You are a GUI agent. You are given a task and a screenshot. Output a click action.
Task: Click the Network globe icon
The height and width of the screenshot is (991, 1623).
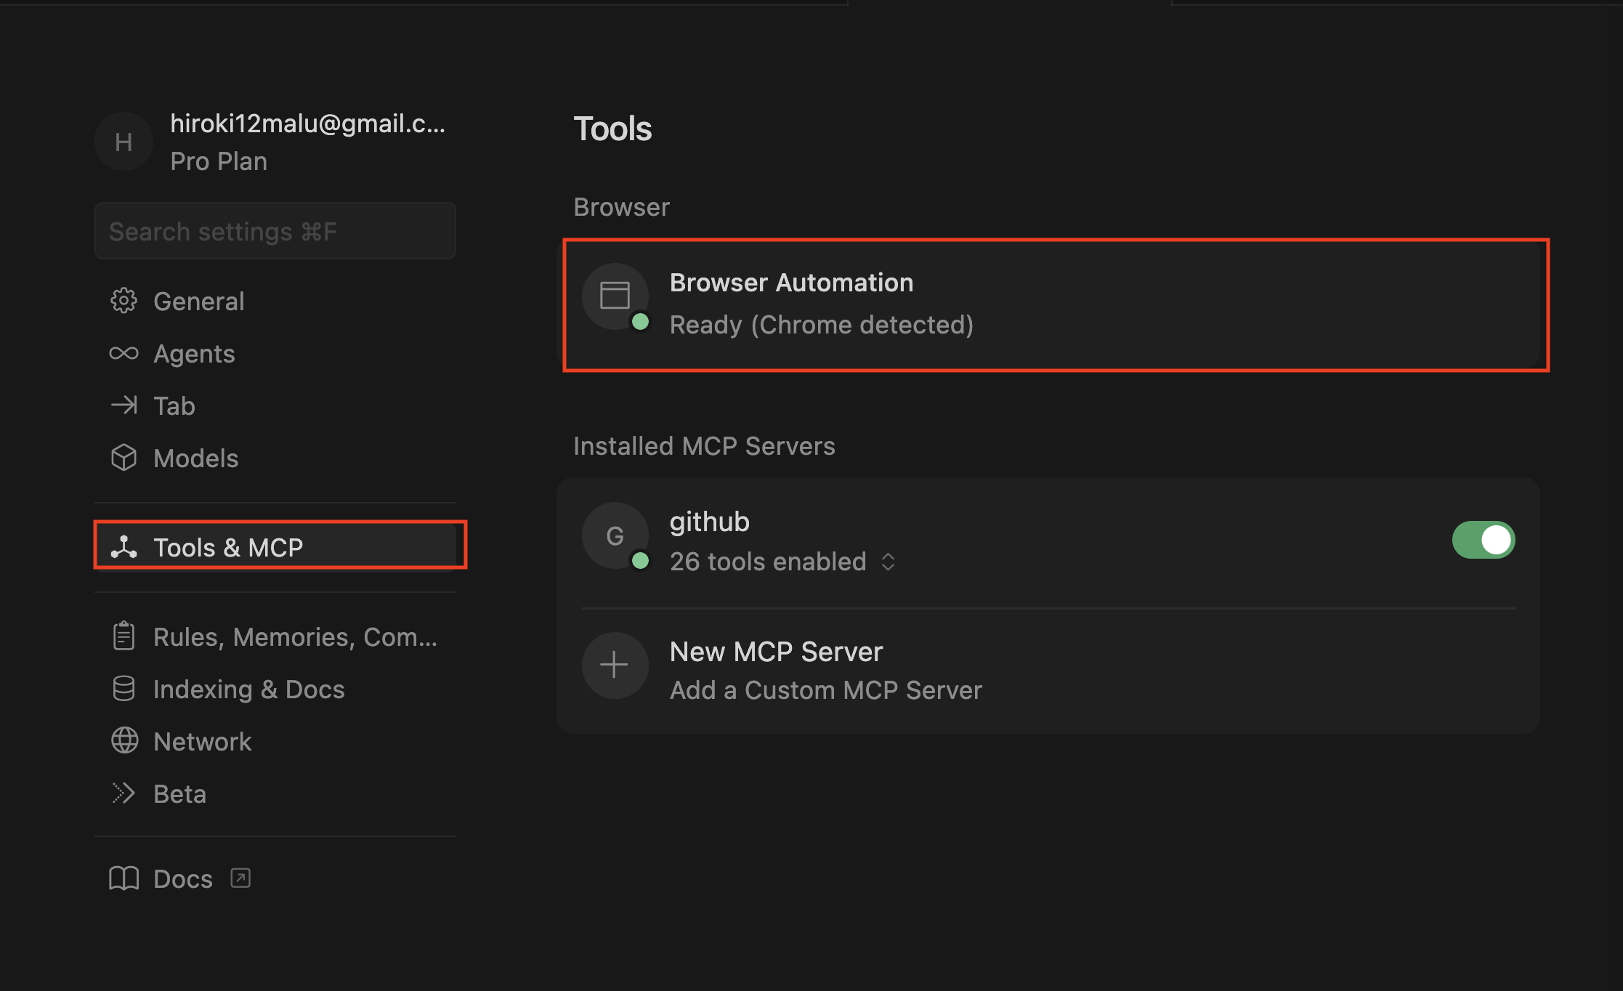click(124, 741)
